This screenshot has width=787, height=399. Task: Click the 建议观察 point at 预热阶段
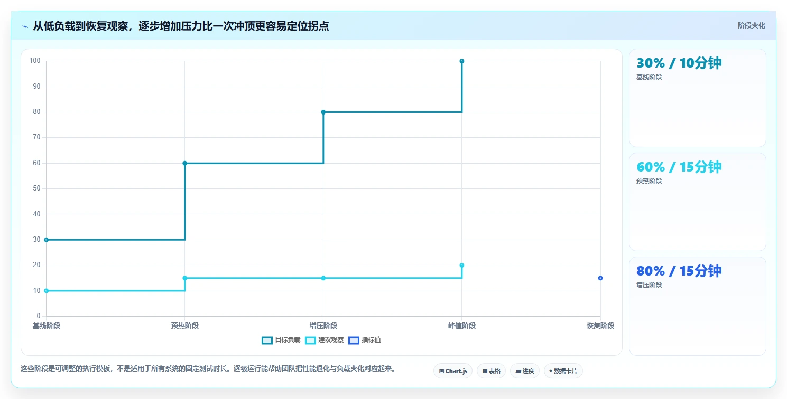[185, 278]
